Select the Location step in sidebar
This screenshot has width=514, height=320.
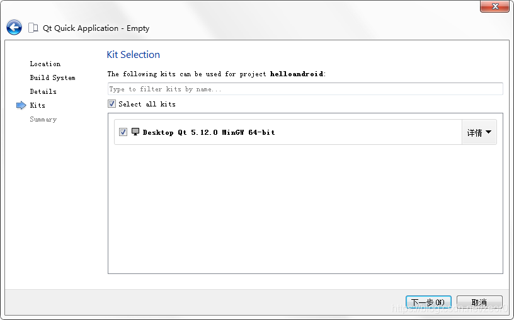click(45, 64)
